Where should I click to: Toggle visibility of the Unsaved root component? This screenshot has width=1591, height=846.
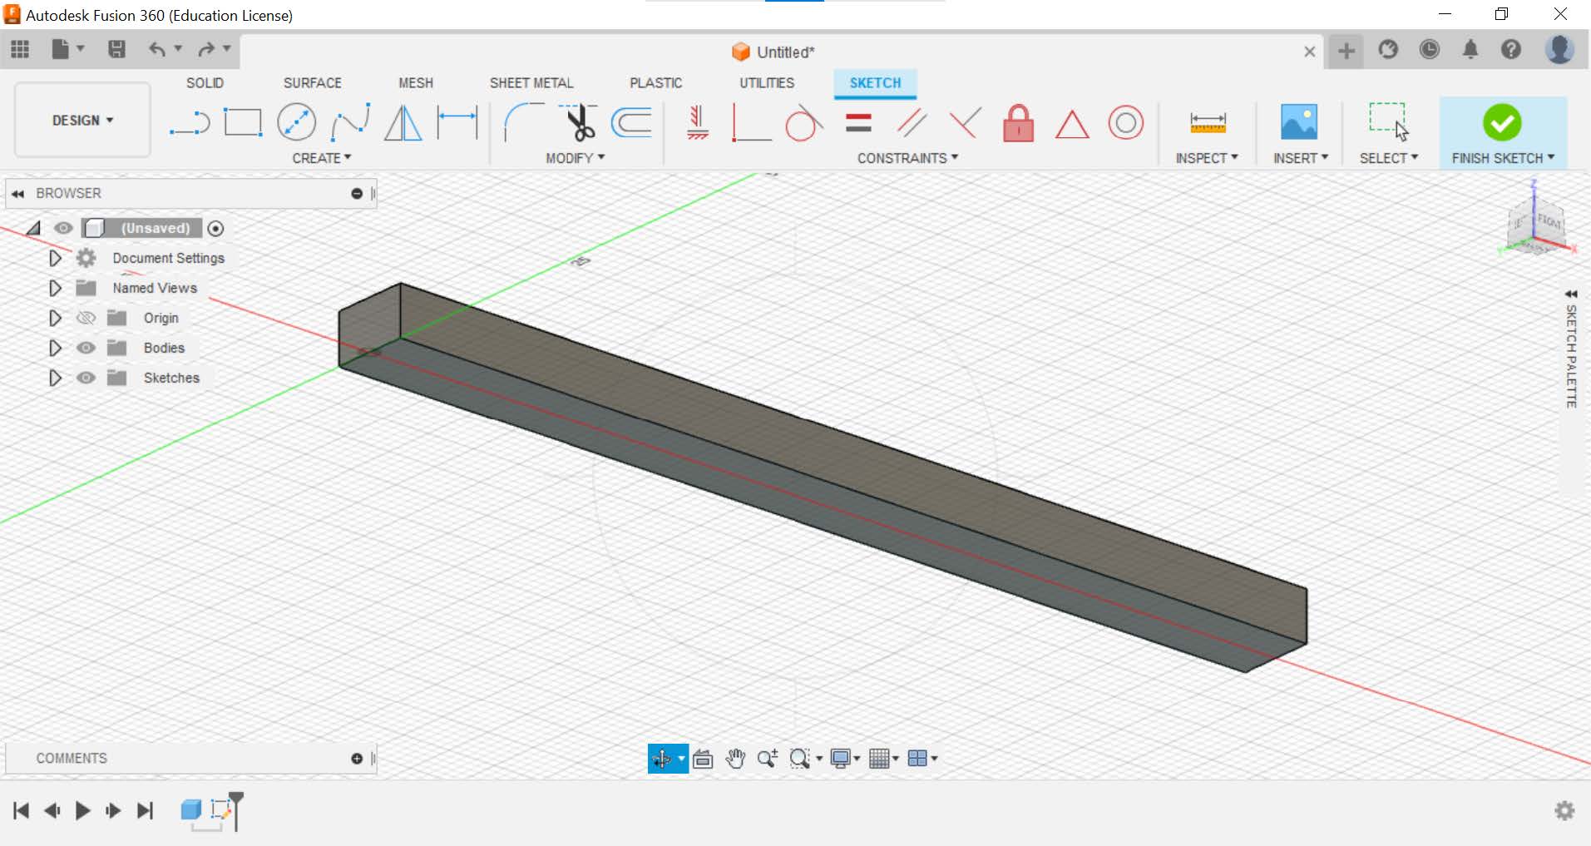(63, 228)
